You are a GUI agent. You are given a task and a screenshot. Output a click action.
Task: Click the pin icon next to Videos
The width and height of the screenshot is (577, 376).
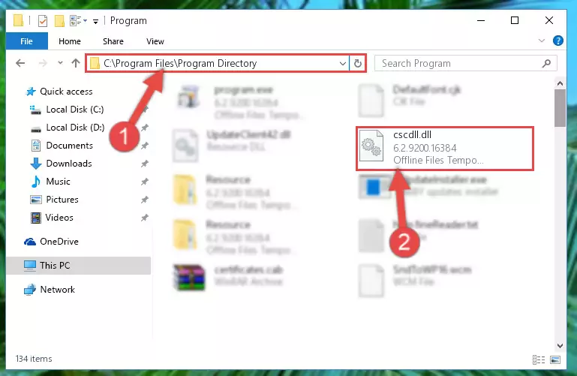tap(145, 218)
